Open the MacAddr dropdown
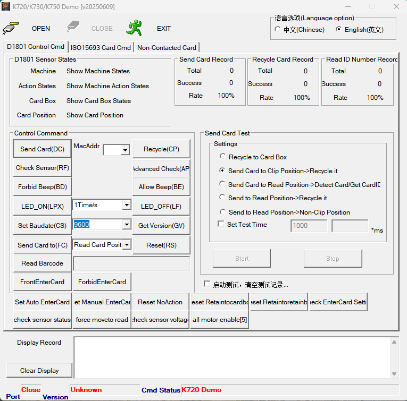 pyautogui.click(x=125, y=150)
